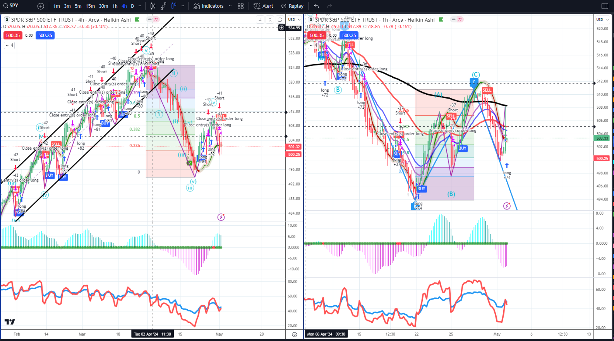Maximize the 4h chart pane
This screenshot has height=341, width=614.
point(280,20)
